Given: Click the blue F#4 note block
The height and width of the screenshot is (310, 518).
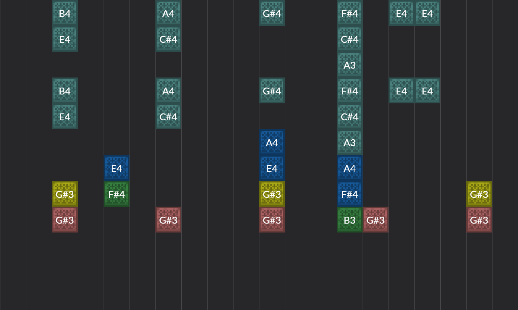Looking at the screenshot, I should click(x=350, y=194).
